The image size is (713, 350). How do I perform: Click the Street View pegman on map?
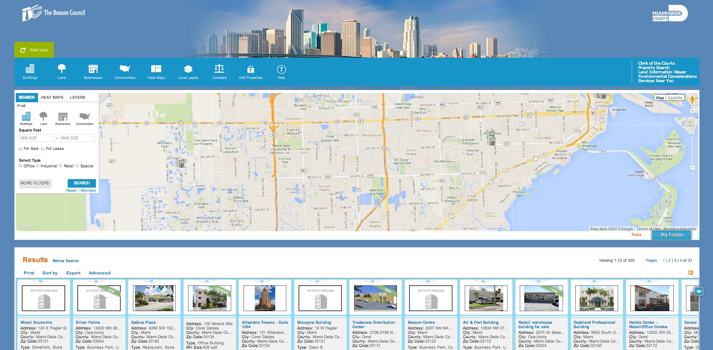coord(692,100)
